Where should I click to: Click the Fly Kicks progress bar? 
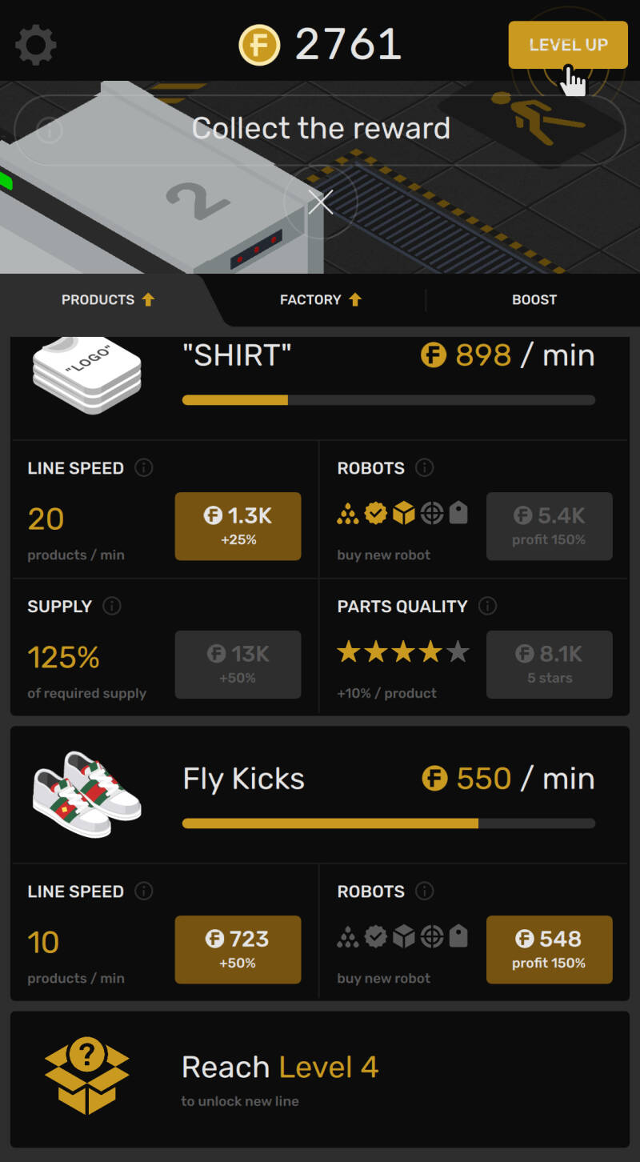pos(388,823)
